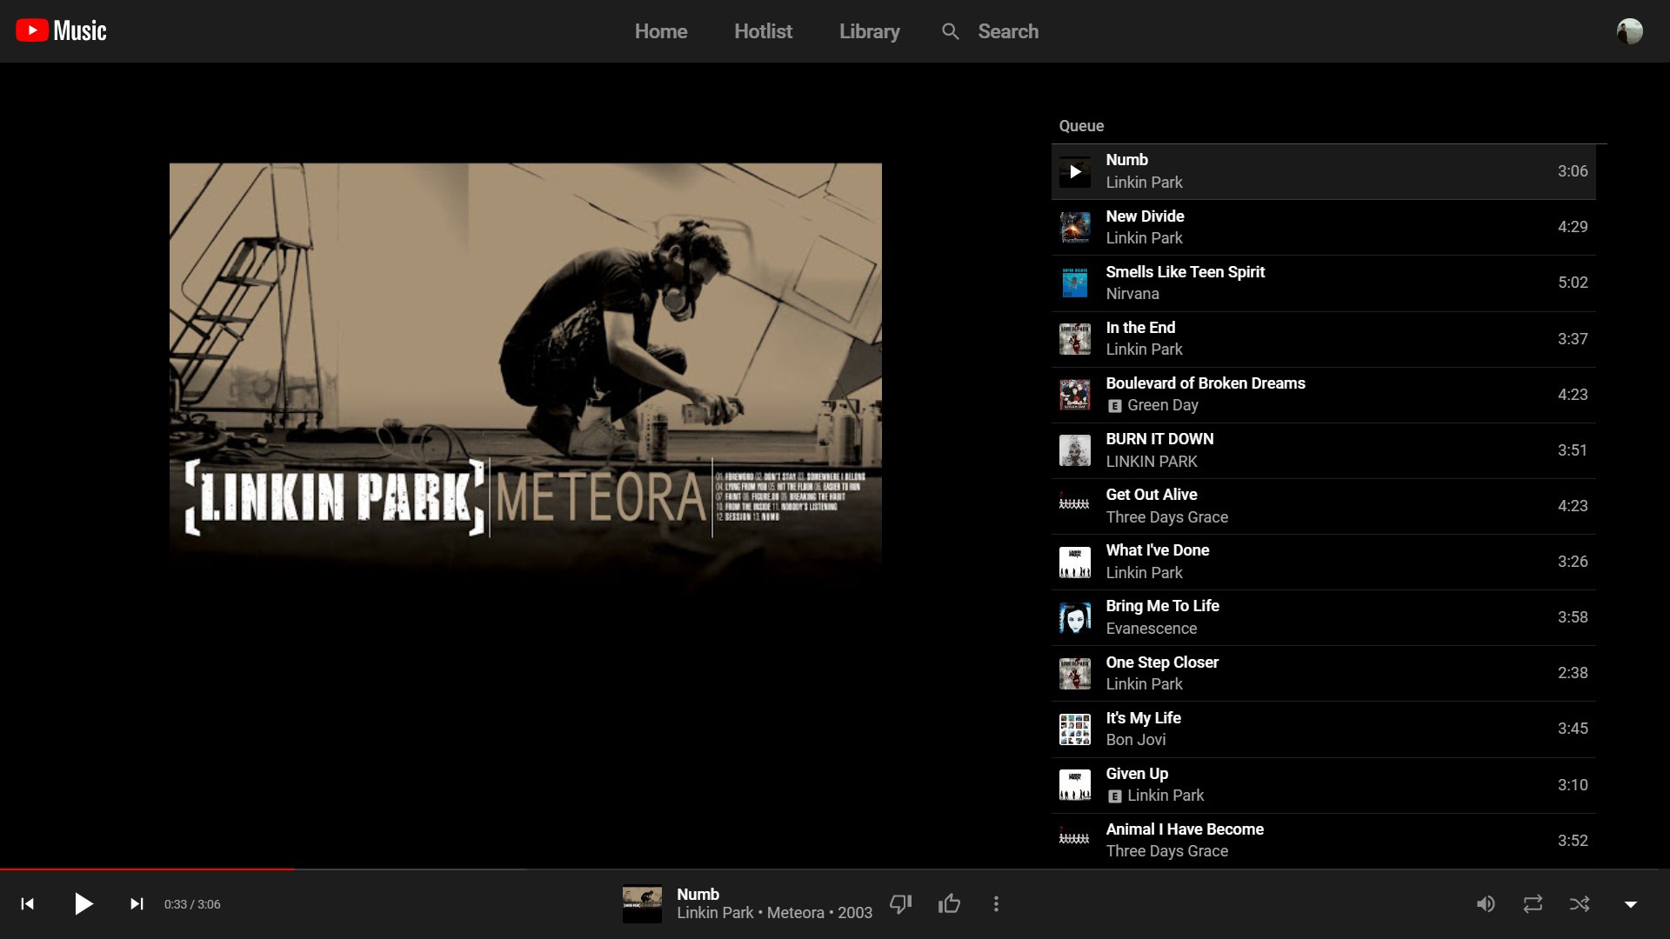Click Smells Like Teen Spirit album thumbnail

1075,283
